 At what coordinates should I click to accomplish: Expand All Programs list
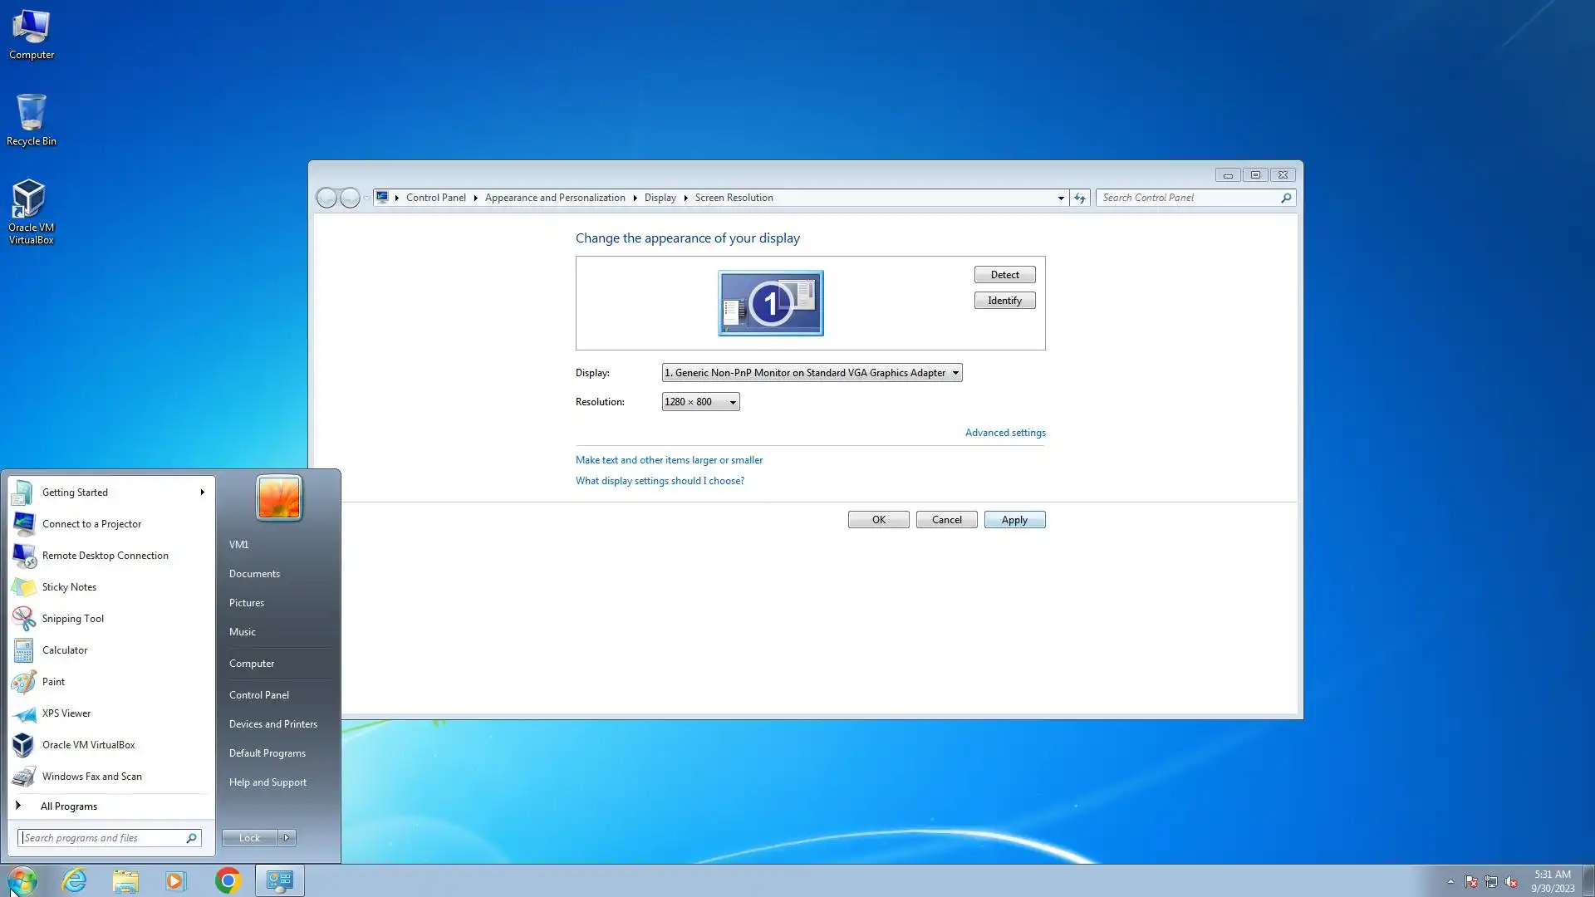(68, 806)
